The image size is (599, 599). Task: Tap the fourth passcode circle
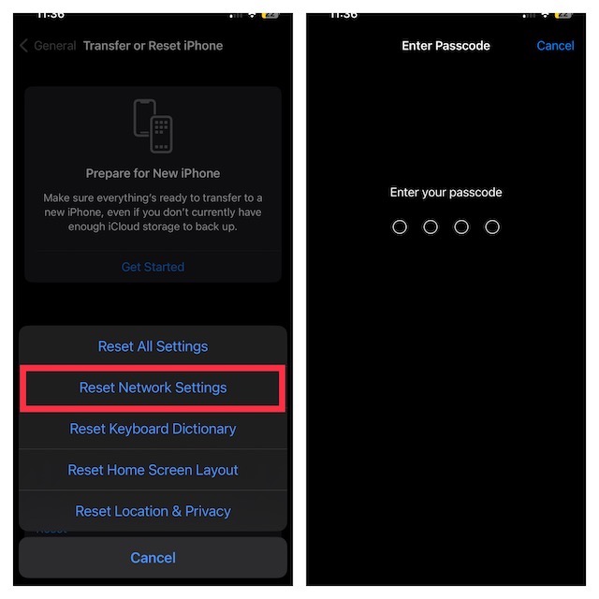[x=492, y=226]
